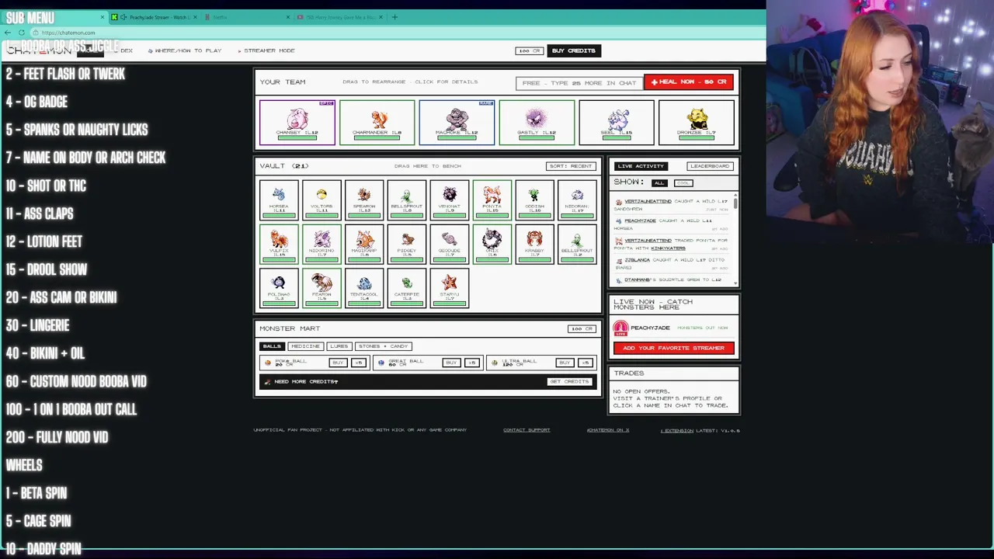The width and height of the screenshot is (994, 559).
Task: Buy one Ultra Ball
Action: (x=565, y=363)
